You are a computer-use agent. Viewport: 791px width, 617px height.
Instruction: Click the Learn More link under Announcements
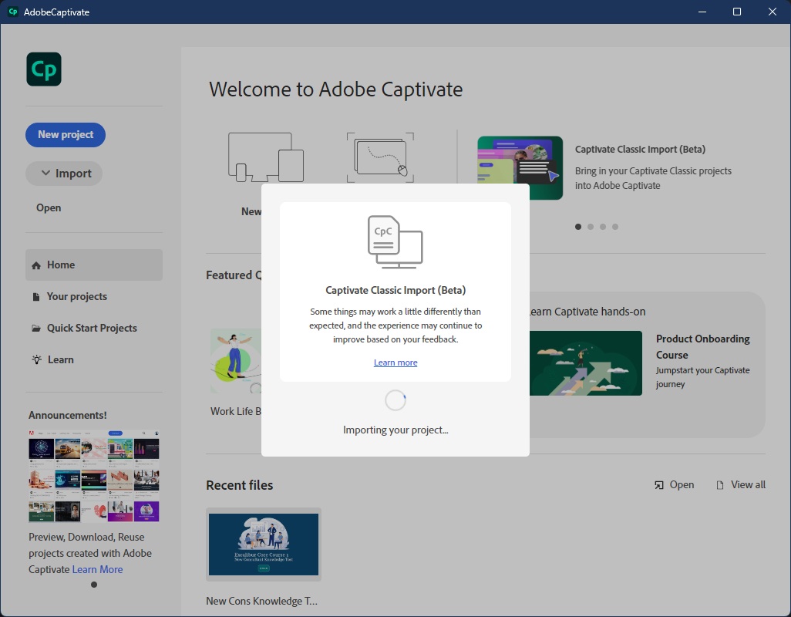97,570
